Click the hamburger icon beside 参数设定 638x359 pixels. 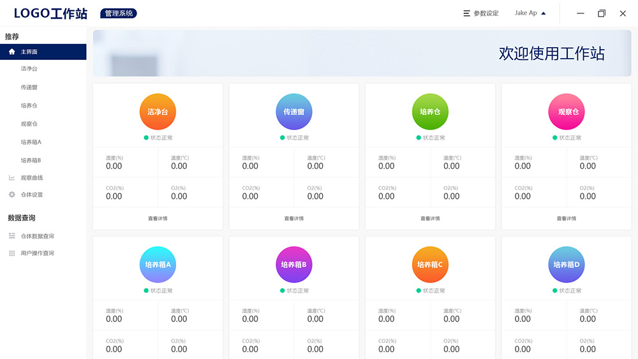(467, 13)
